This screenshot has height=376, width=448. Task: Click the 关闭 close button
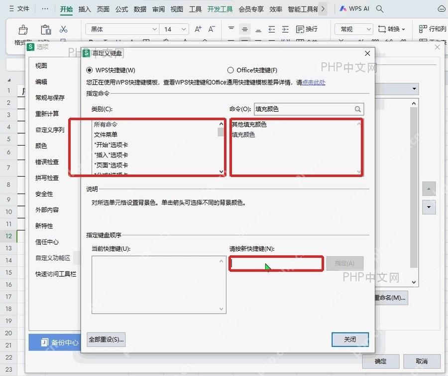(350, 340)
